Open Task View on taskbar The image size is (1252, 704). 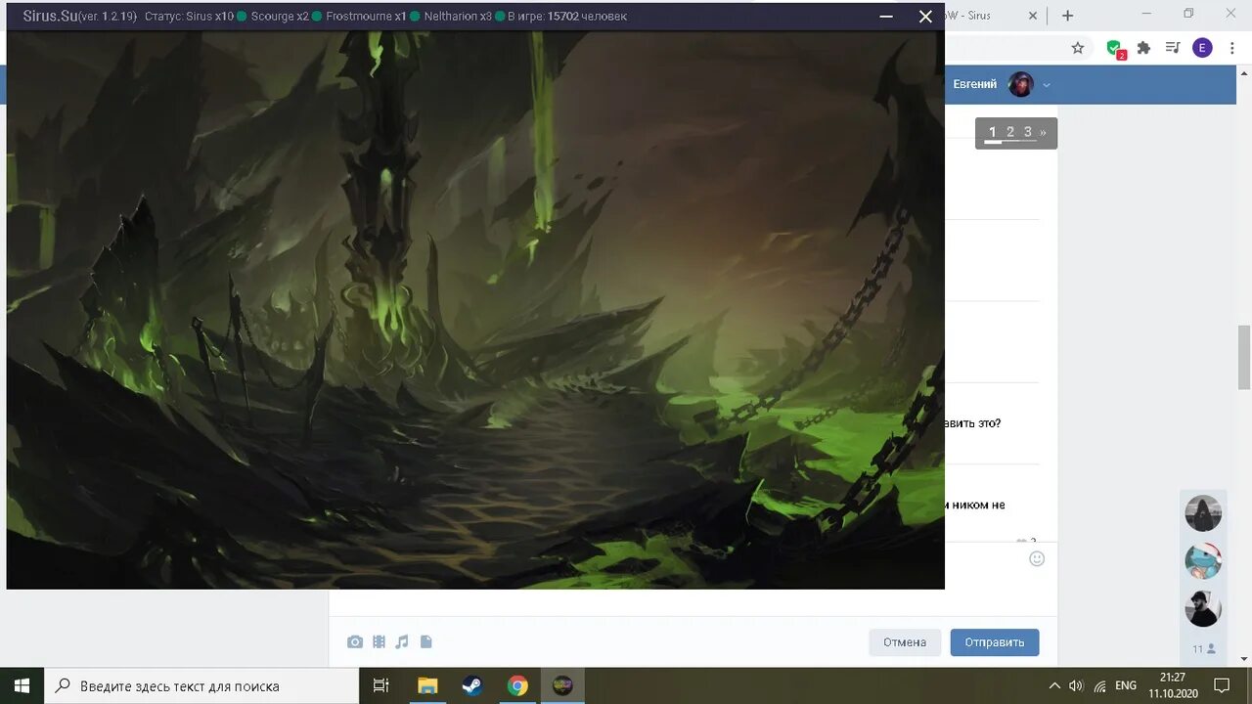(x=381, y=686)
